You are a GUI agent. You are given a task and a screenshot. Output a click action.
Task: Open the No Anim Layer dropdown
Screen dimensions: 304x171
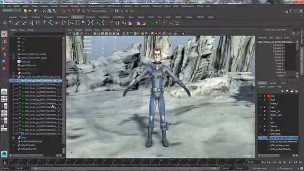pos(260,168)
